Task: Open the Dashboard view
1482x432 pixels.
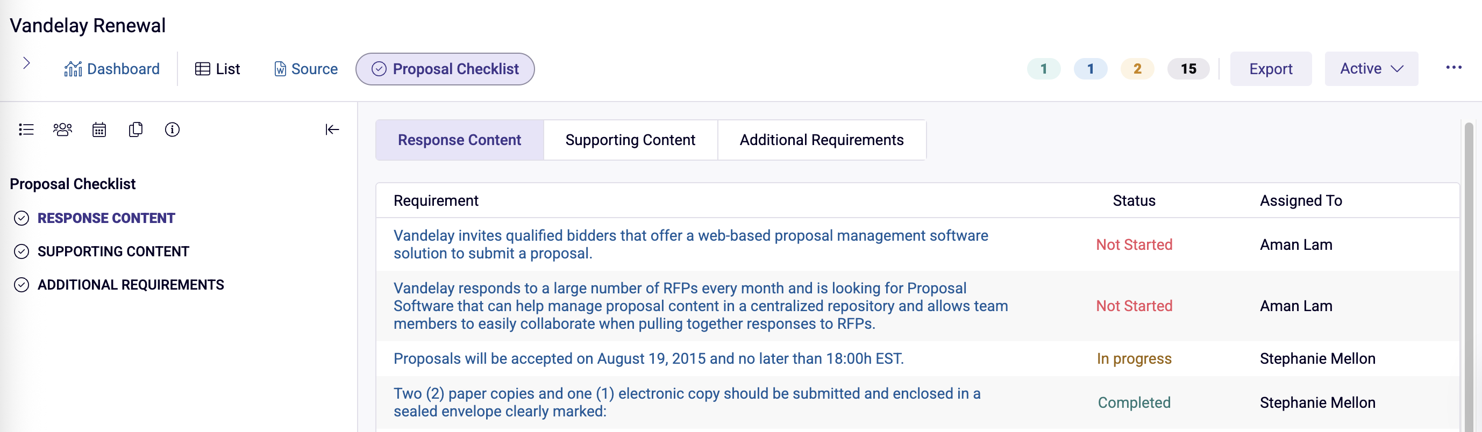Action: click(112, 69)
